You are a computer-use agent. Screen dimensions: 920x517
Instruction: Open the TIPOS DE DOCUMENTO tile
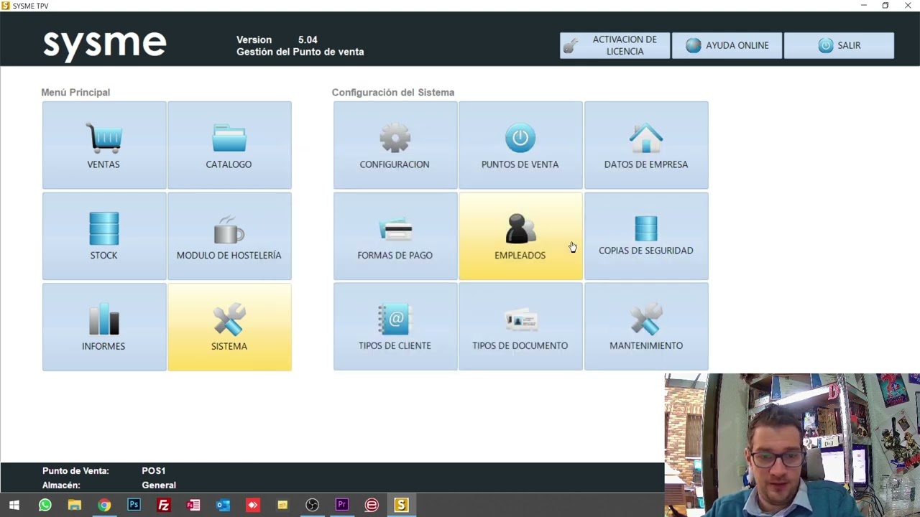click(x=520, y=327)
